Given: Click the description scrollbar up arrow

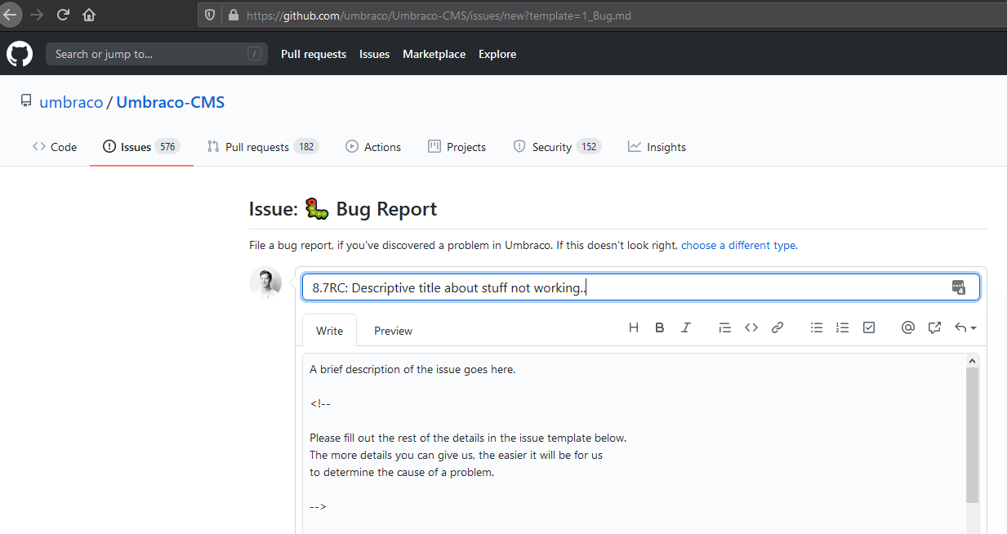Looking at the screenshot, I should click(x=972, y=360).
